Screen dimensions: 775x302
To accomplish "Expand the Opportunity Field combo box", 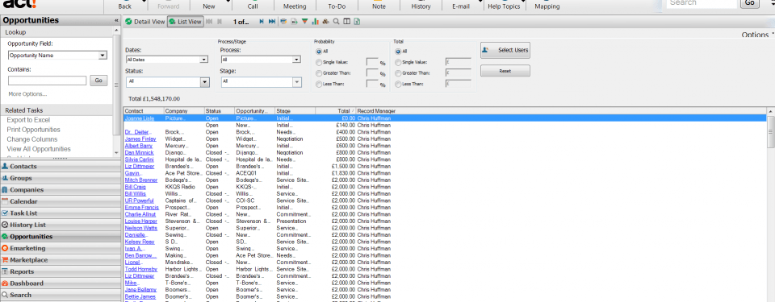I will click(x=57, y=56).
